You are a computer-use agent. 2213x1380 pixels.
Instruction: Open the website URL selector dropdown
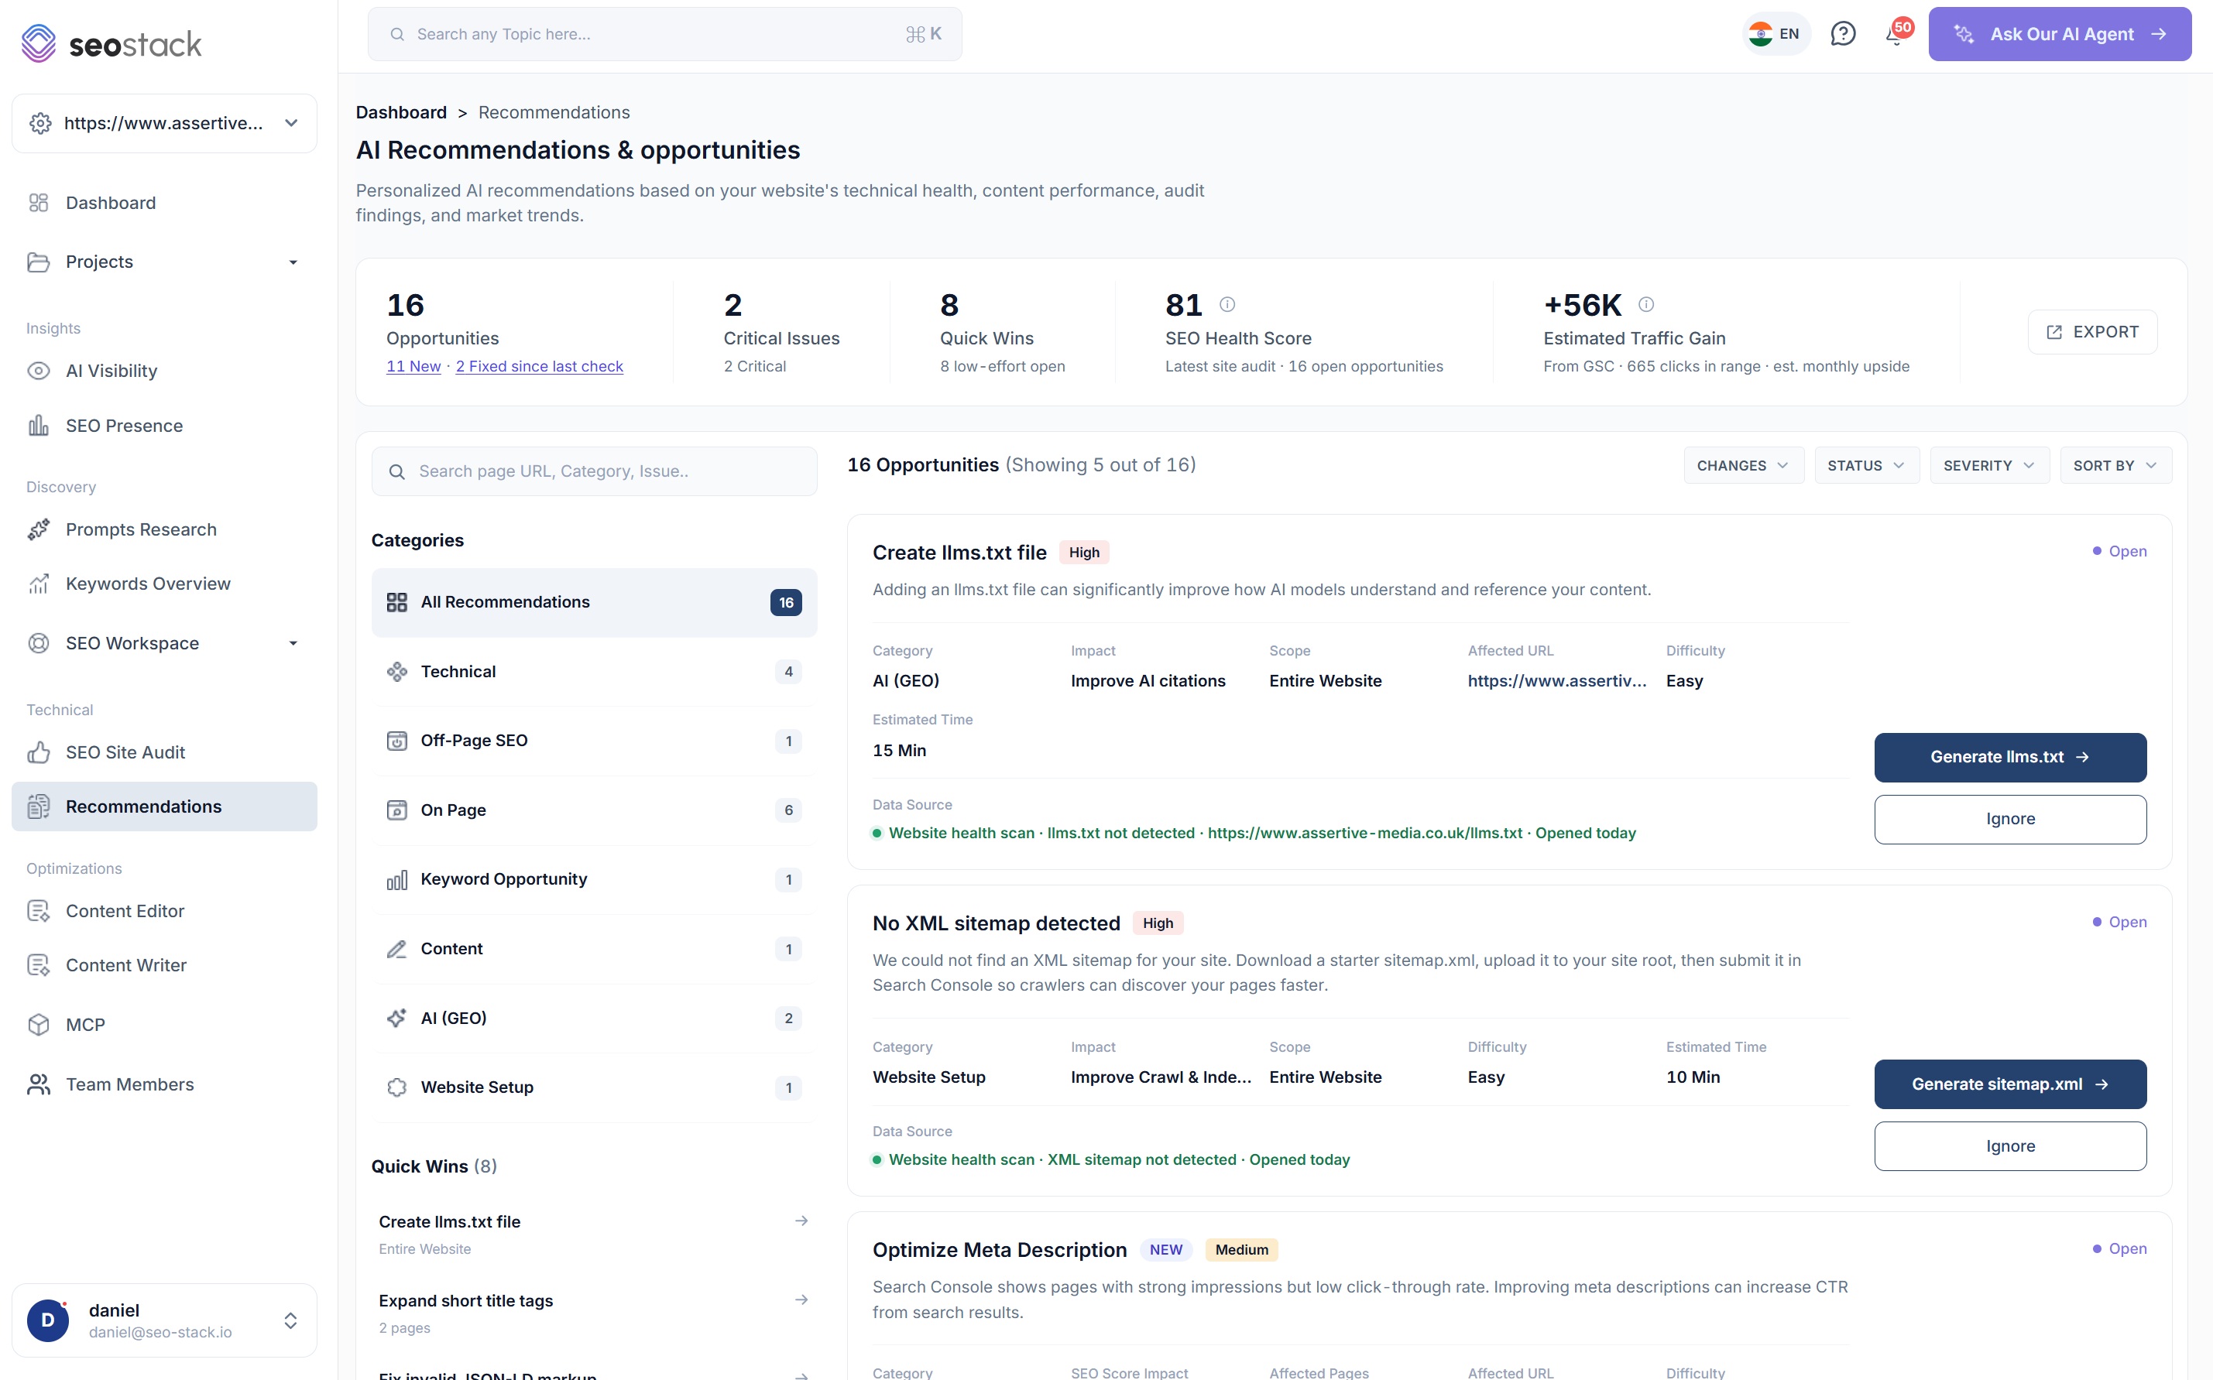164,123
